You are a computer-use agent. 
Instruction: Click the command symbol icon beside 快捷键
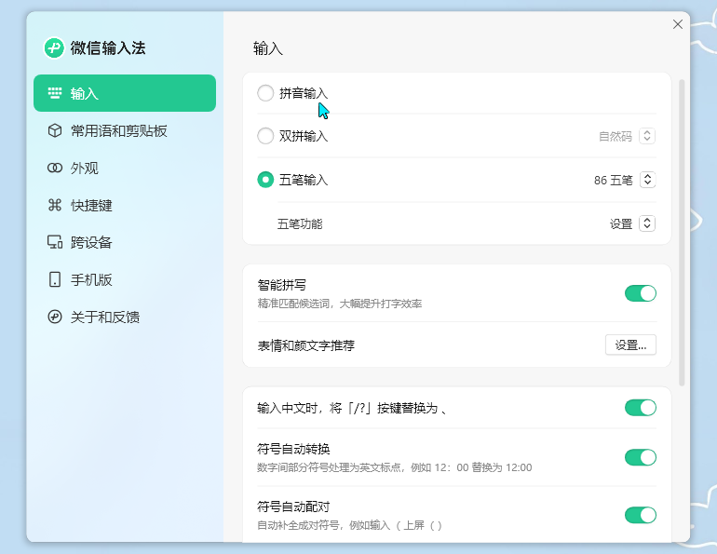pyautogui.click(x=55, y=205)
